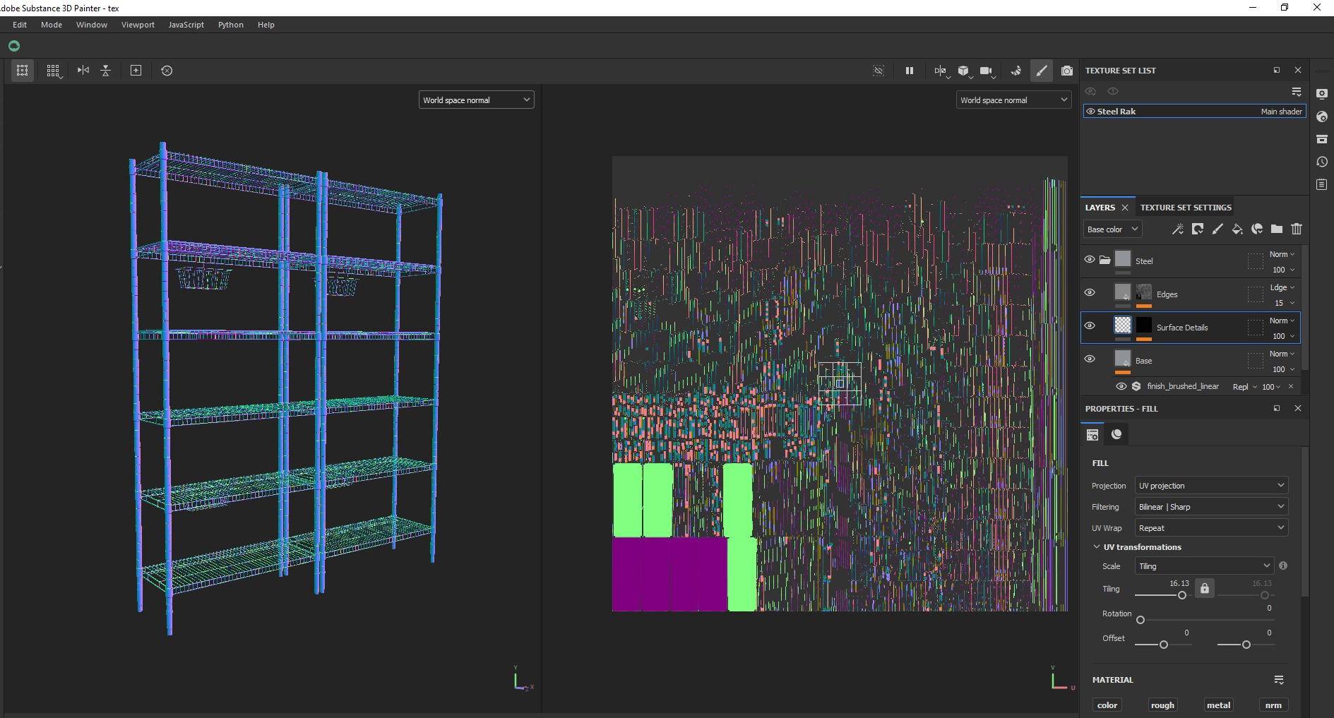Hide the finish_brushed_linear effect
This screenshot has width=1334, height=718.
pos(1121,386)
